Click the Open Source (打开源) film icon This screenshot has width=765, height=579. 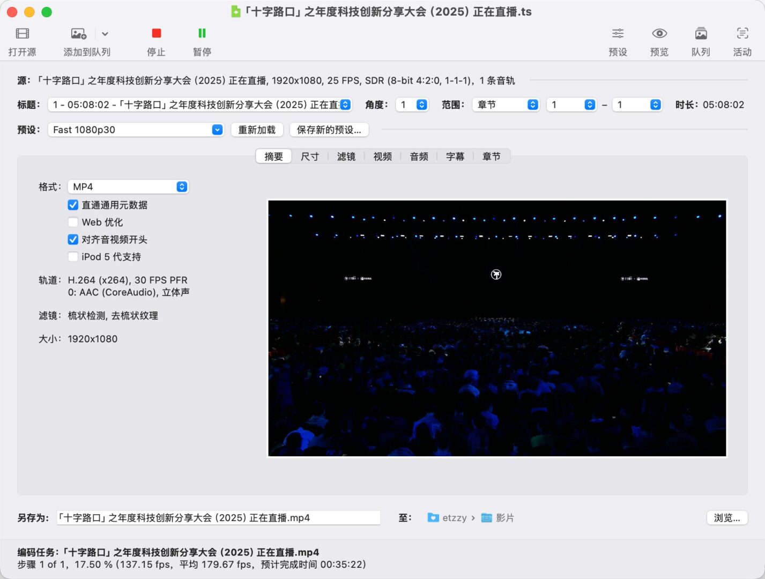pyautogui.click(x=22, y=33)
